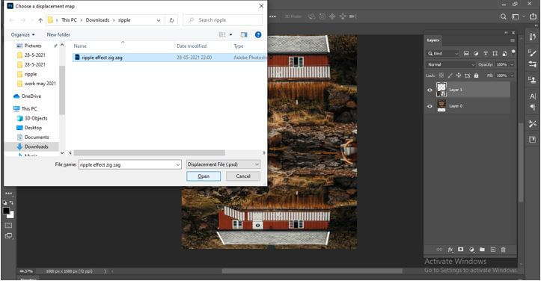
Task: Toggle quick mask mode icon
Action: [x=8, y=225]
